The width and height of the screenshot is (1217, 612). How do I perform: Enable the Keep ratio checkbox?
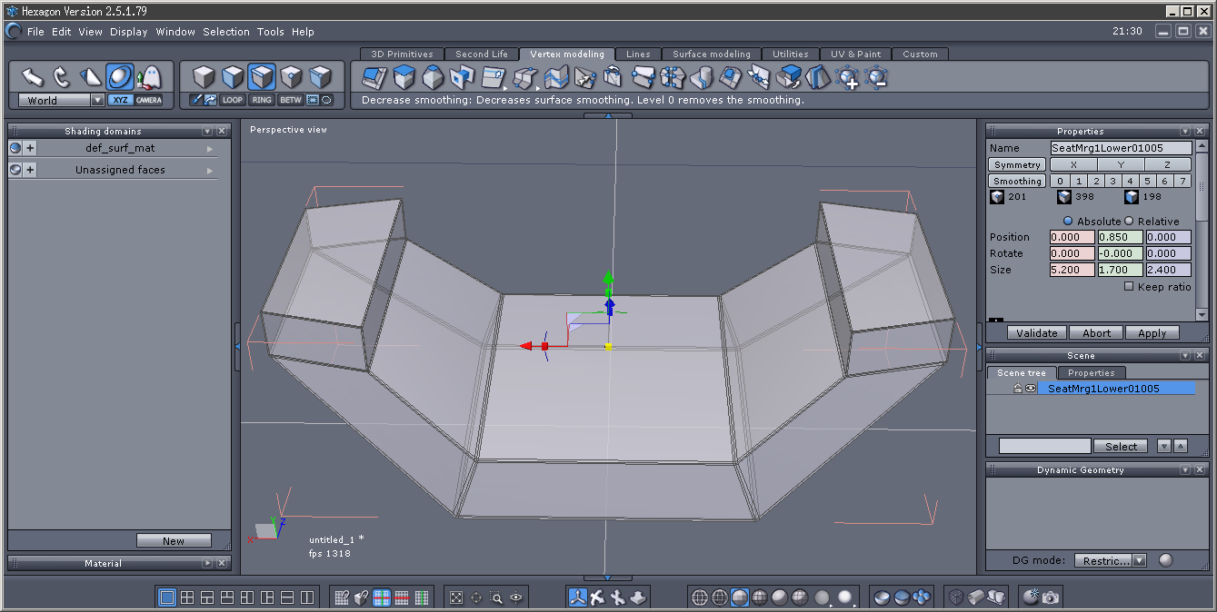point(1129,287)
